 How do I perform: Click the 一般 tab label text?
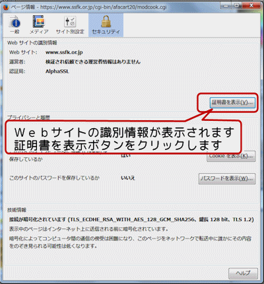(x=15, y=32)
